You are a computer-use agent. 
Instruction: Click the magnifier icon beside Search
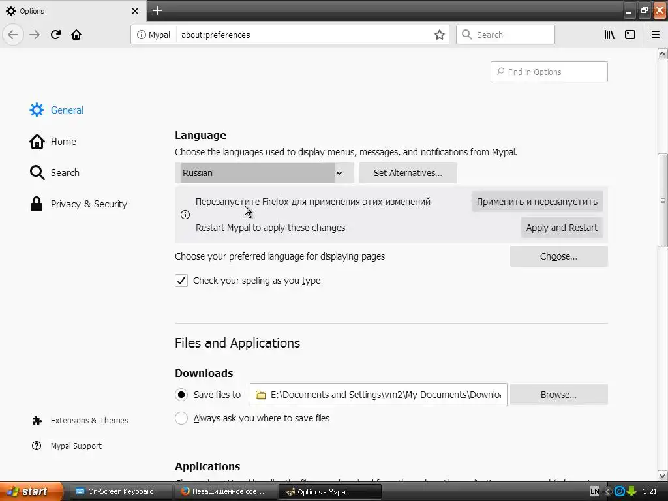(37, 172)
